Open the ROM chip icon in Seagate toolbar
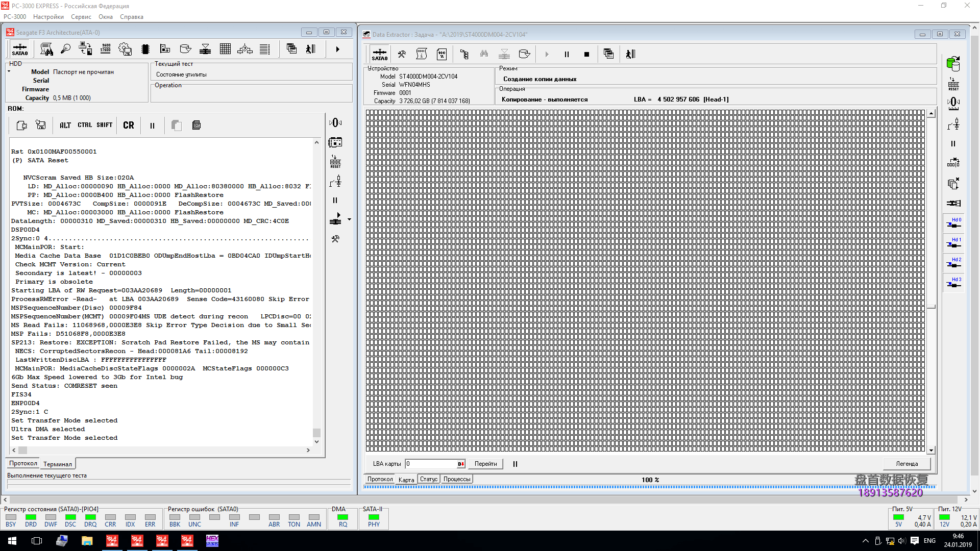Viewport: 980px width, 551px height. [x=145, y=49]
